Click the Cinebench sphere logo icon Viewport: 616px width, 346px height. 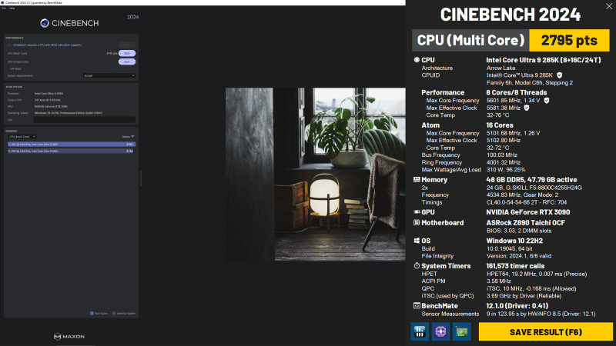click(x=45, y=23)
